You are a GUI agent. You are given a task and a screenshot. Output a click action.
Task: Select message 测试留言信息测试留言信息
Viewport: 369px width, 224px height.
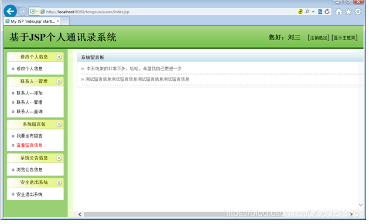coord(138,79)
